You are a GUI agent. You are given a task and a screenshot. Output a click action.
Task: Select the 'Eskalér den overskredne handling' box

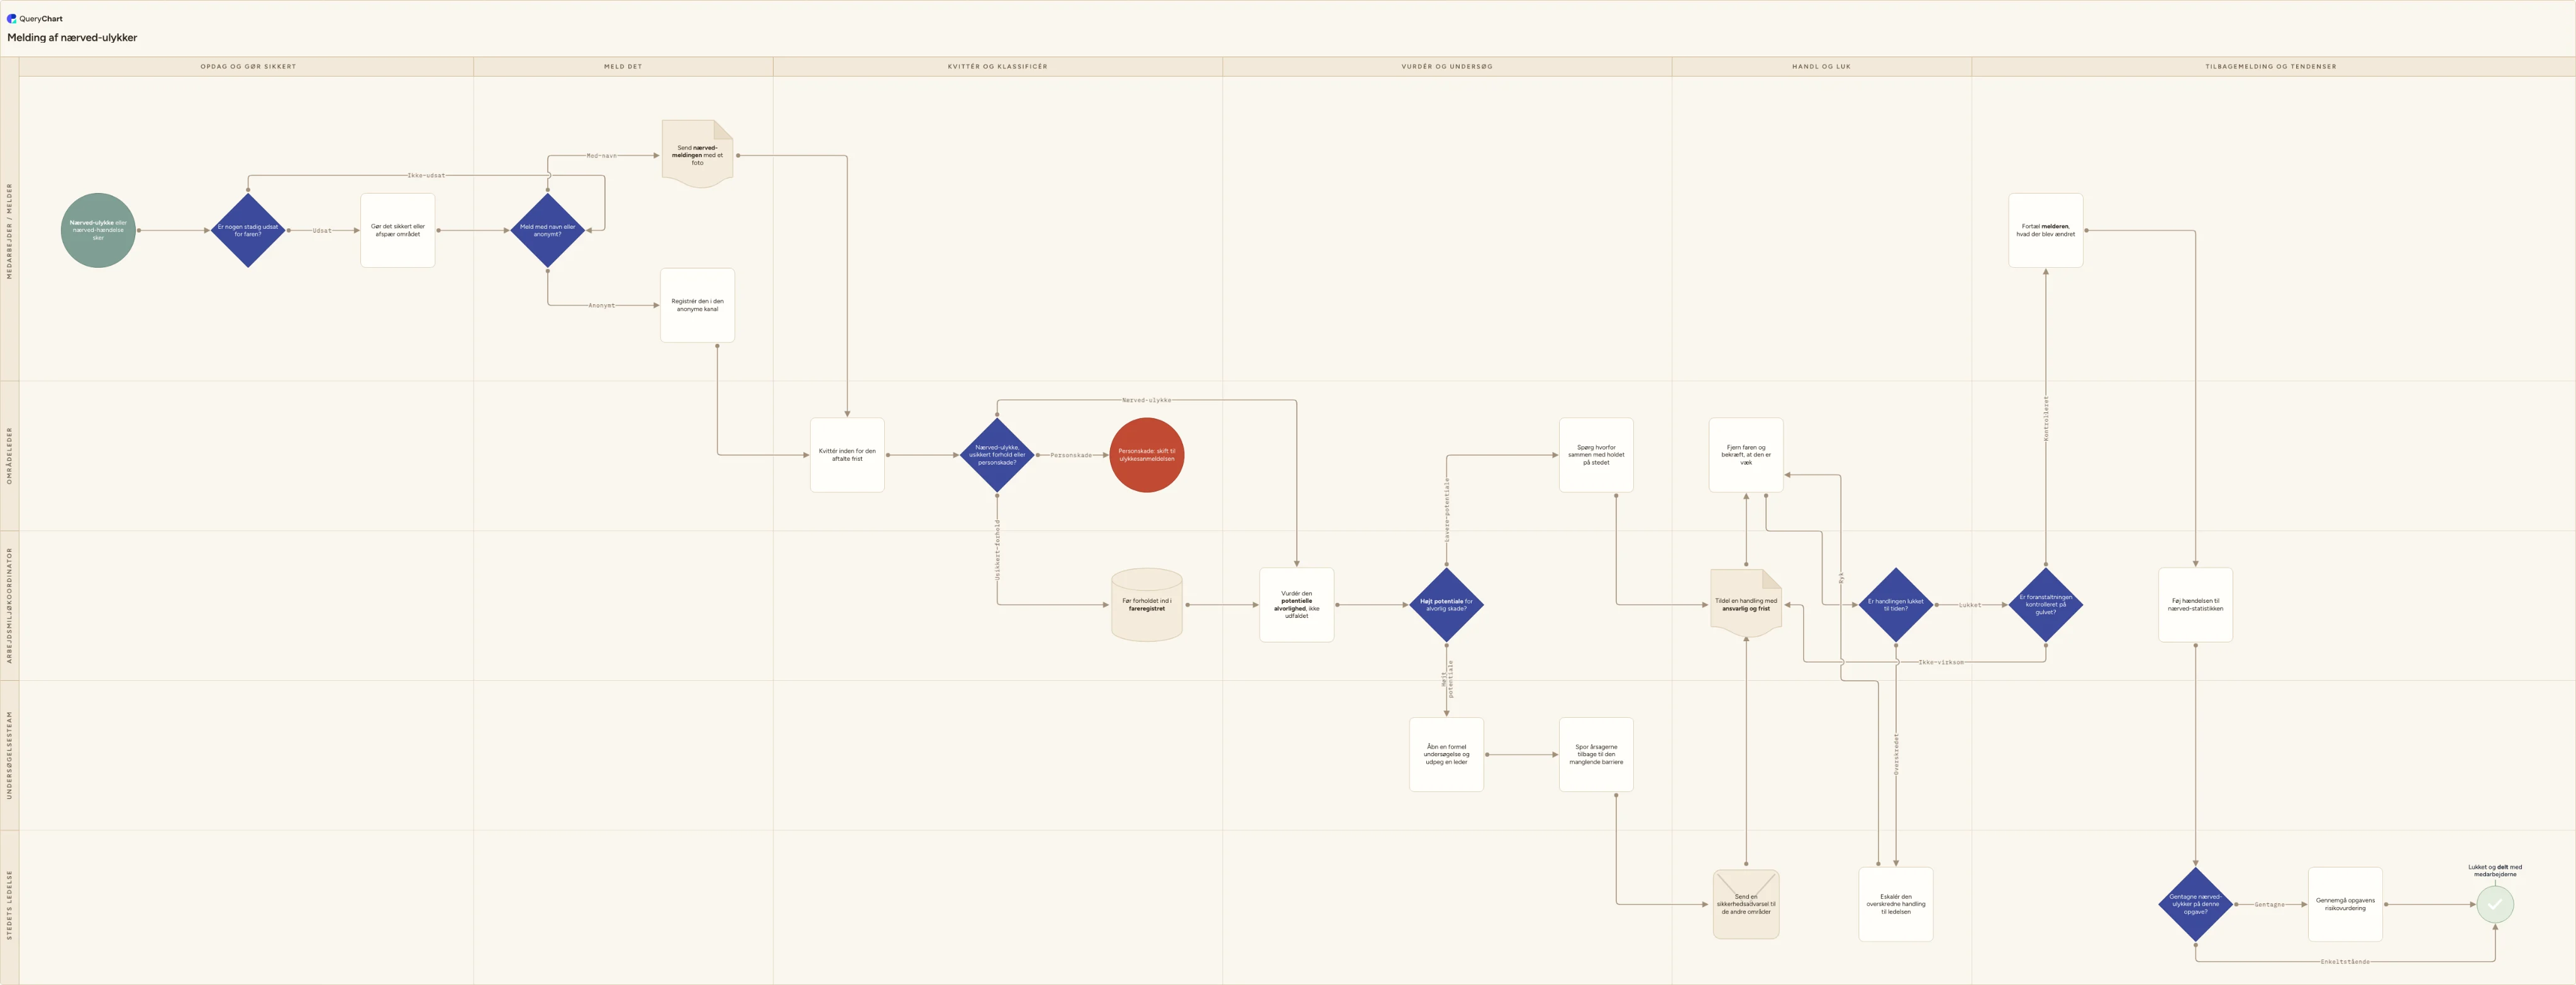click(x=1896, y=904)
